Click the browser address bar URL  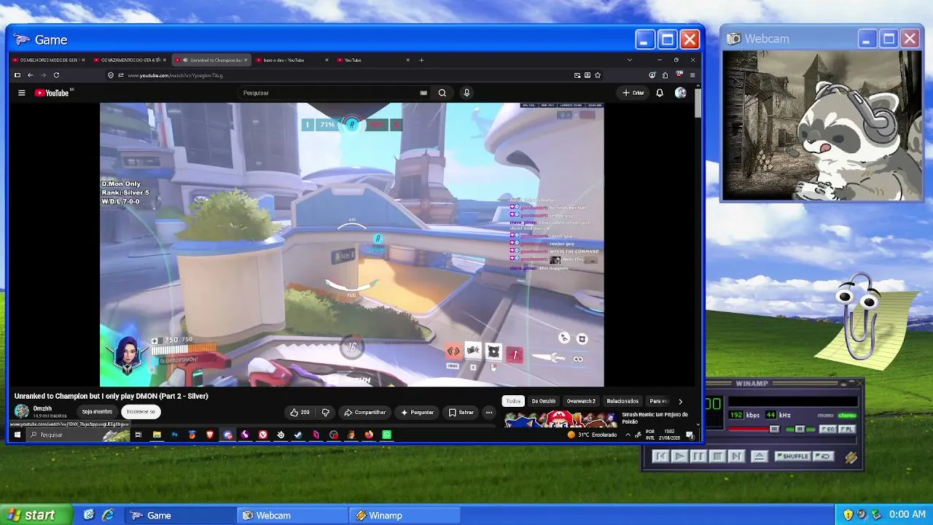pyautogui.click(x=175, y=75)
